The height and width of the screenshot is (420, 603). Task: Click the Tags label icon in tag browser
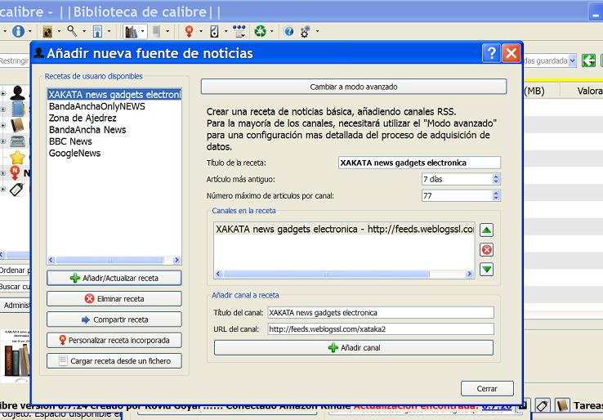pyautogui.click(x=16, y=190)
